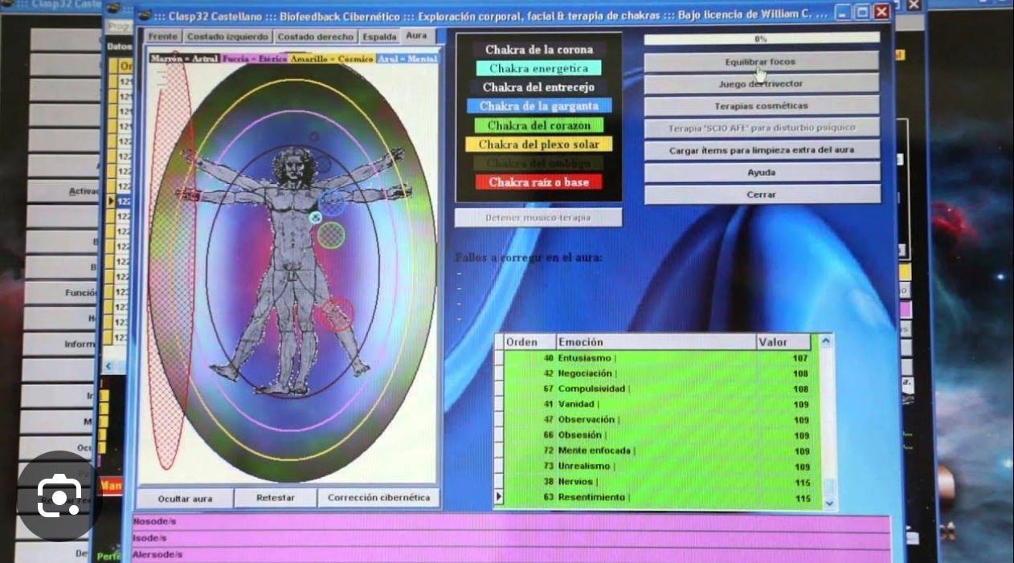This screenshot has height=563, width=1014.
Task: Open Terapias cosméticas
Action: [x=762, y=106]
